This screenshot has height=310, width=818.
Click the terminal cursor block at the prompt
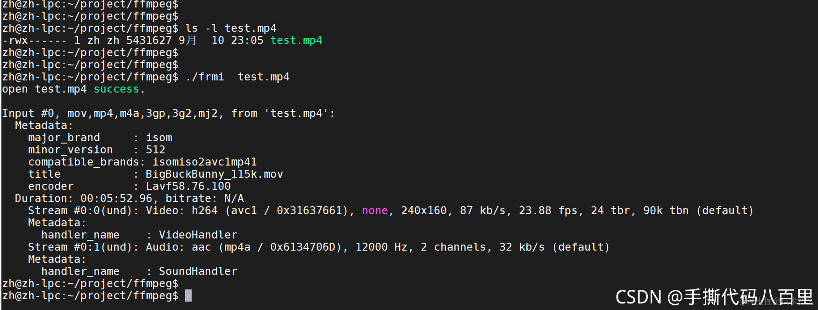click(x=188, y=296)
